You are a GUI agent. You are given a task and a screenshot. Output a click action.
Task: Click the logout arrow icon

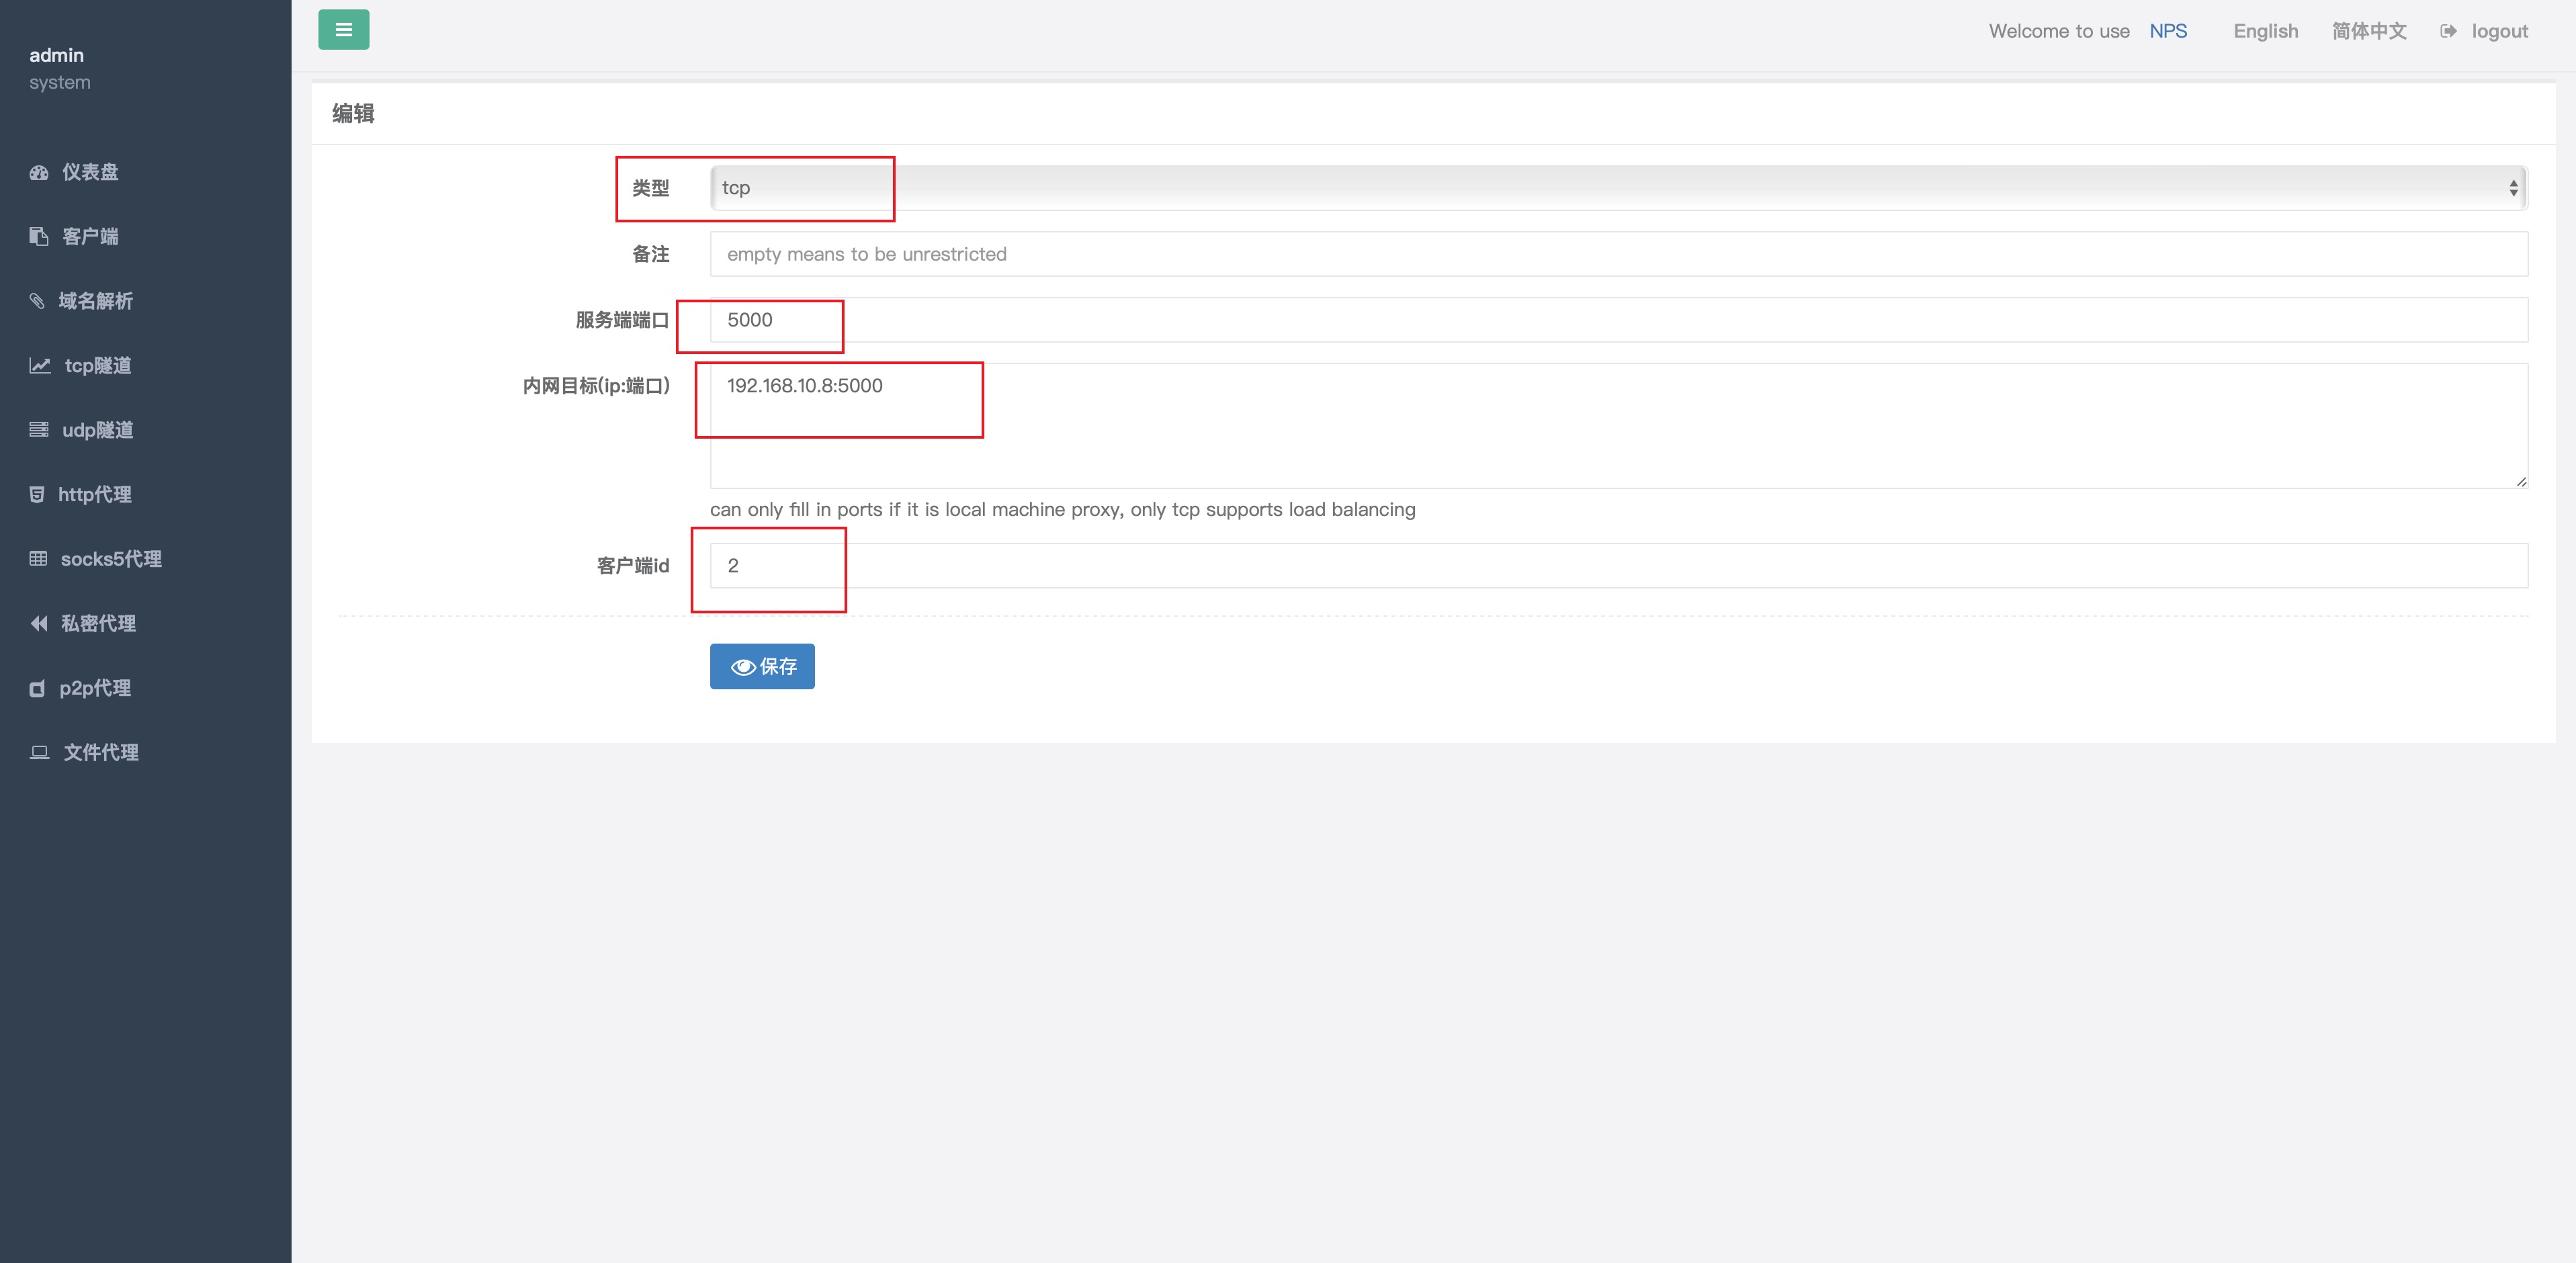coord(2448,31)
